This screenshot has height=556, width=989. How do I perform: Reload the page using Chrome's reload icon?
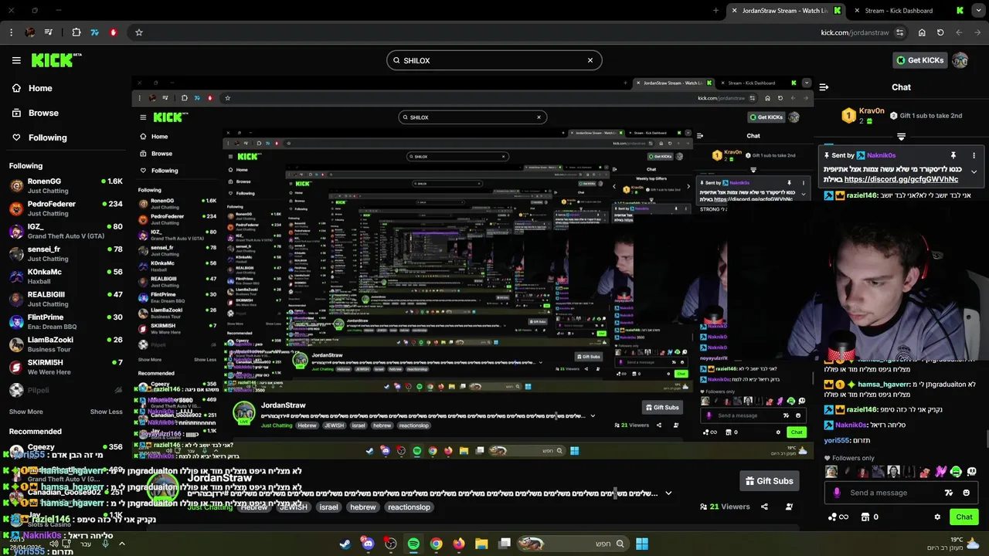click(940, 32)
